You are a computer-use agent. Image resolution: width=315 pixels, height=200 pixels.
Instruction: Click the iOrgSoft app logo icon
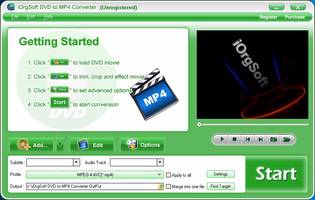coord(11,7)
